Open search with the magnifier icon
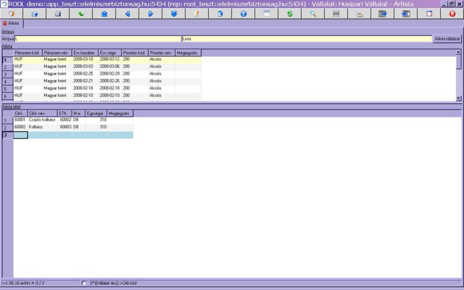The height and width of the screenshot is (290, 464). 313,13
